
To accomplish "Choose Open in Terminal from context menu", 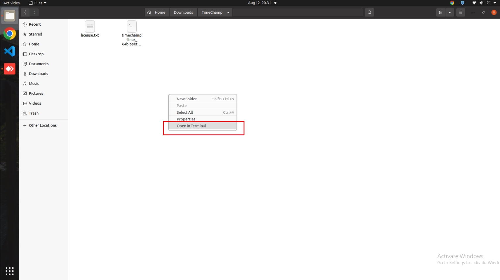I will (203, 126).
